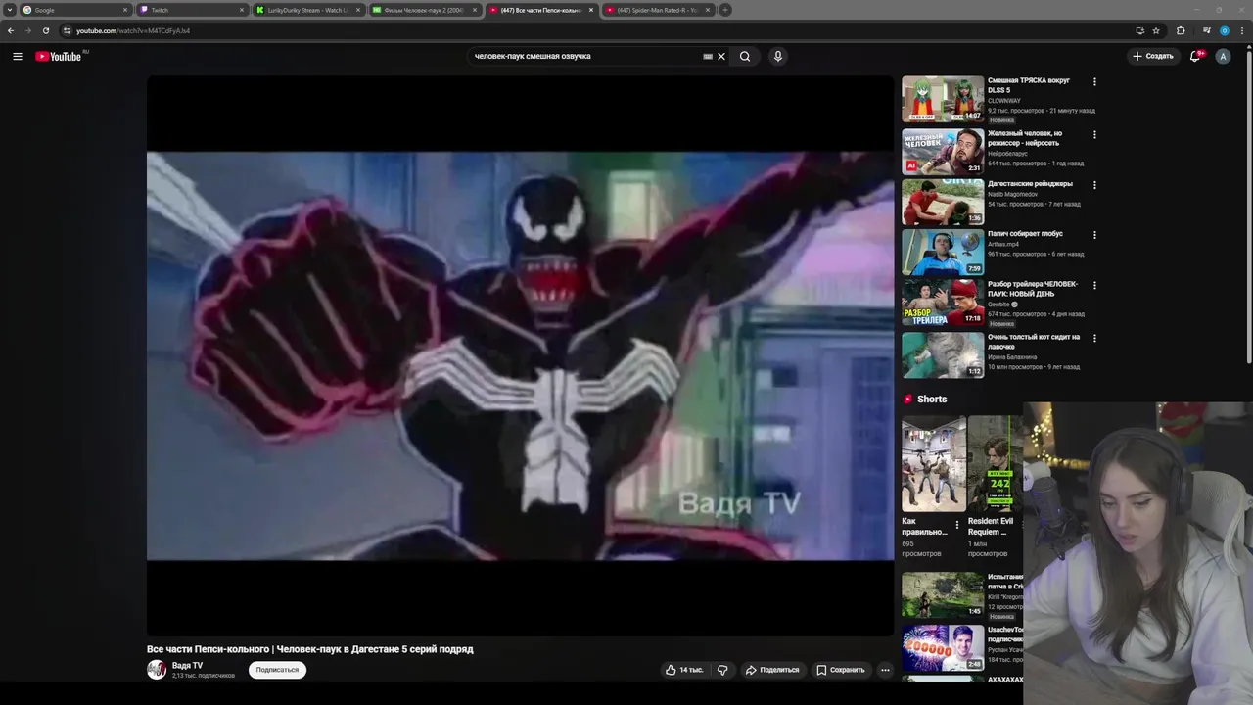Save video with Сохранить button
The width and height of the screenshot is (1253, 705).
click(841, 670)
